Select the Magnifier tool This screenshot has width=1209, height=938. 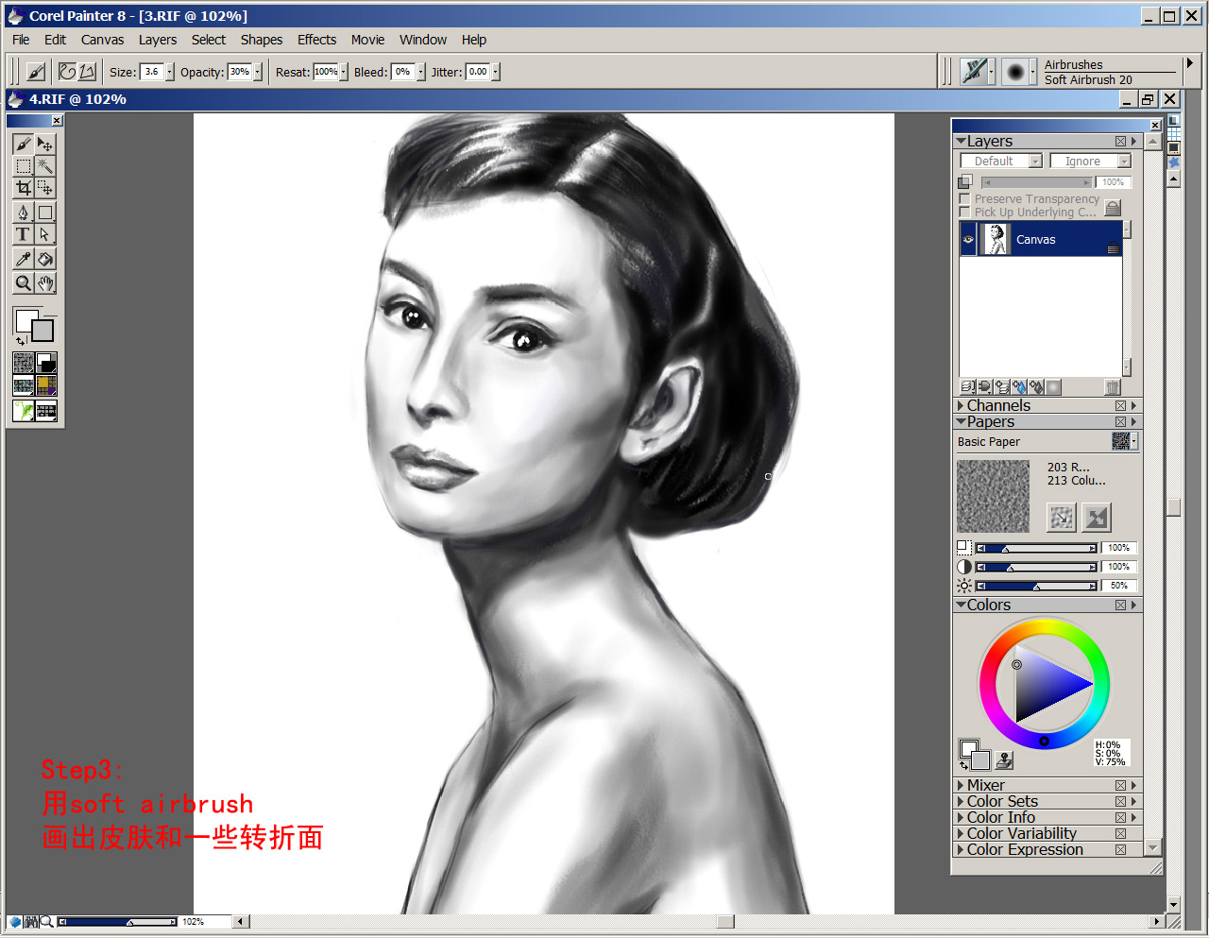click(24, 282)
